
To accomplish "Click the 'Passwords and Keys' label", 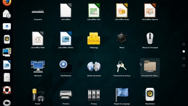I will pyautogui.click(x=122, y=76).
